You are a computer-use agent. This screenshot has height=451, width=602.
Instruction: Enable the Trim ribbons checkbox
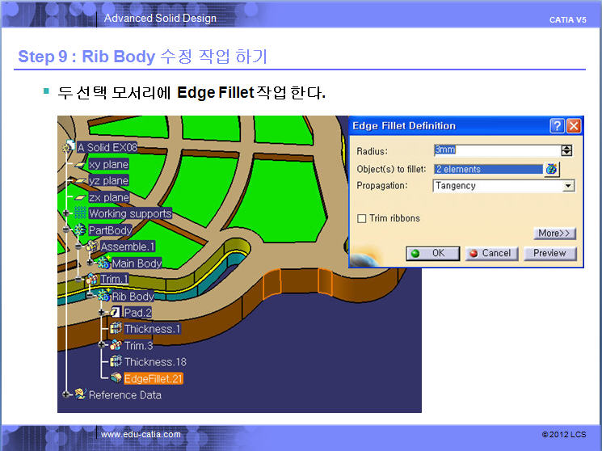(362, 218)
